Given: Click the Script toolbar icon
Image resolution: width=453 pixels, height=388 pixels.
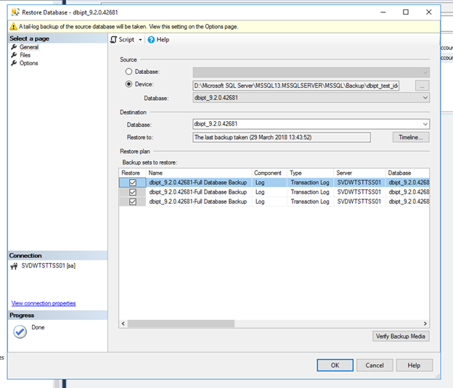Looking at the screenshot, I should (114, 40).
